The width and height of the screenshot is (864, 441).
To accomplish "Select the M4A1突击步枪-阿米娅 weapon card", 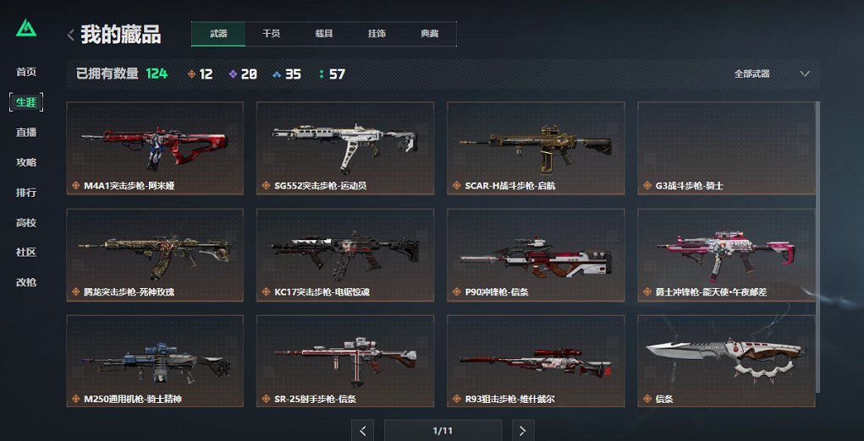I will pos(155,148).
